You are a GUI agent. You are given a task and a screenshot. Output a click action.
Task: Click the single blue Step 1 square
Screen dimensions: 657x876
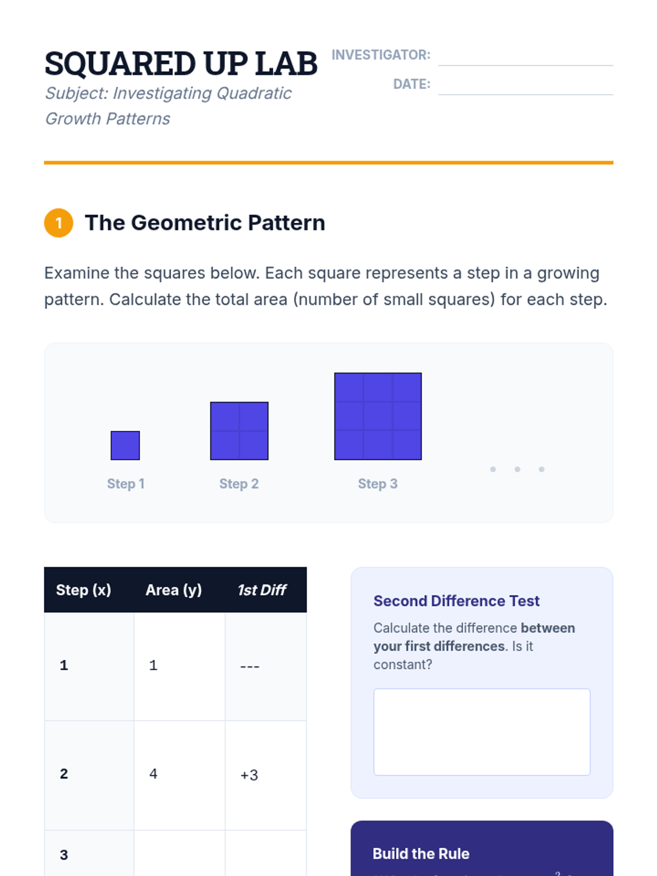pos(125,446)
